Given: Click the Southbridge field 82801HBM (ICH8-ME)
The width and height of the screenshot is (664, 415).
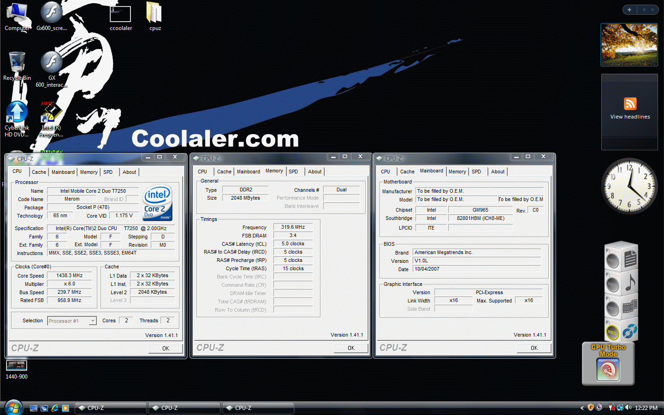Looking at the screenshot, I should [480, 218].
